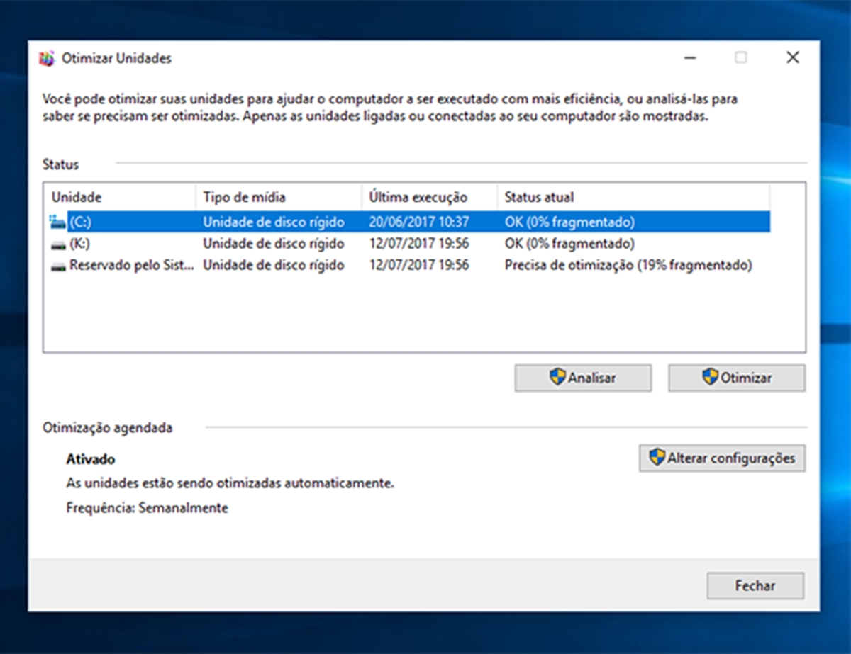Click the 'Status' section label
The width and height of the screenshot is (851, 654).
click(x=61, y=164)
